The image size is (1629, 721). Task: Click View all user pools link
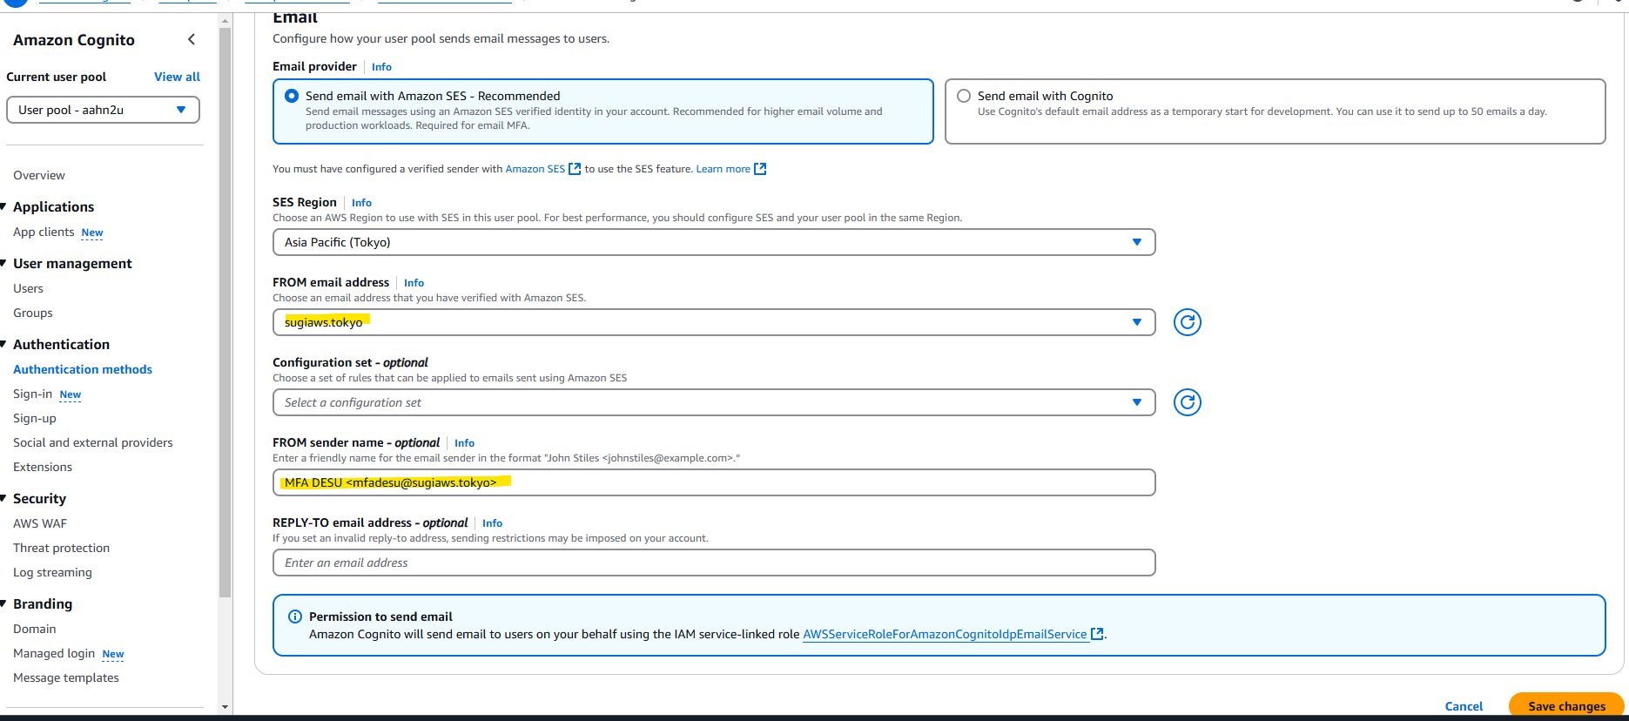tap(177, 77)
